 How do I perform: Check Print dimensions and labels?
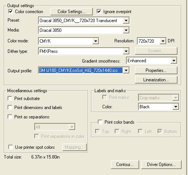[x=10, y=108]
